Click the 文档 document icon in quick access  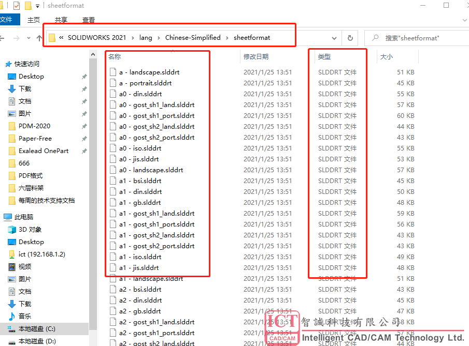click(x=12, y=101)
